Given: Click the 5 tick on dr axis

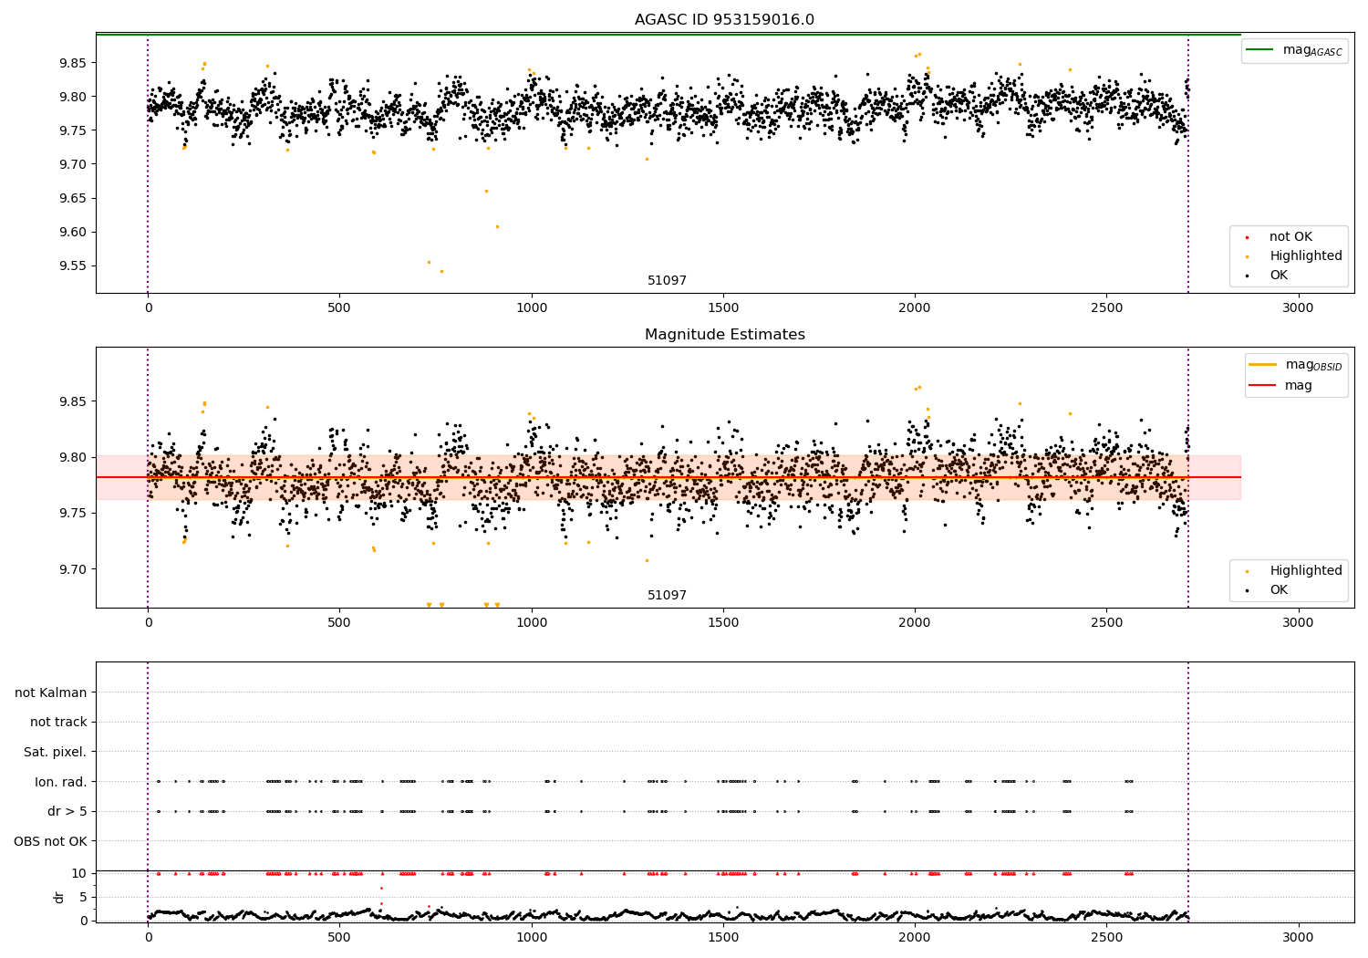Looking at the screenshot, I should pos(84,897).
